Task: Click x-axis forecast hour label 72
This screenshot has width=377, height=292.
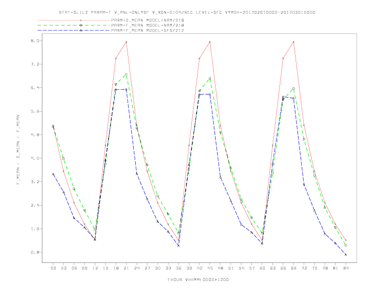Action: (304, 268)
